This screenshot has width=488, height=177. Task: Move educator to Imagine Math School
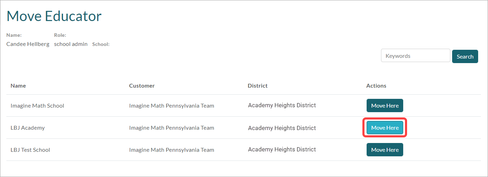point(385,105)
